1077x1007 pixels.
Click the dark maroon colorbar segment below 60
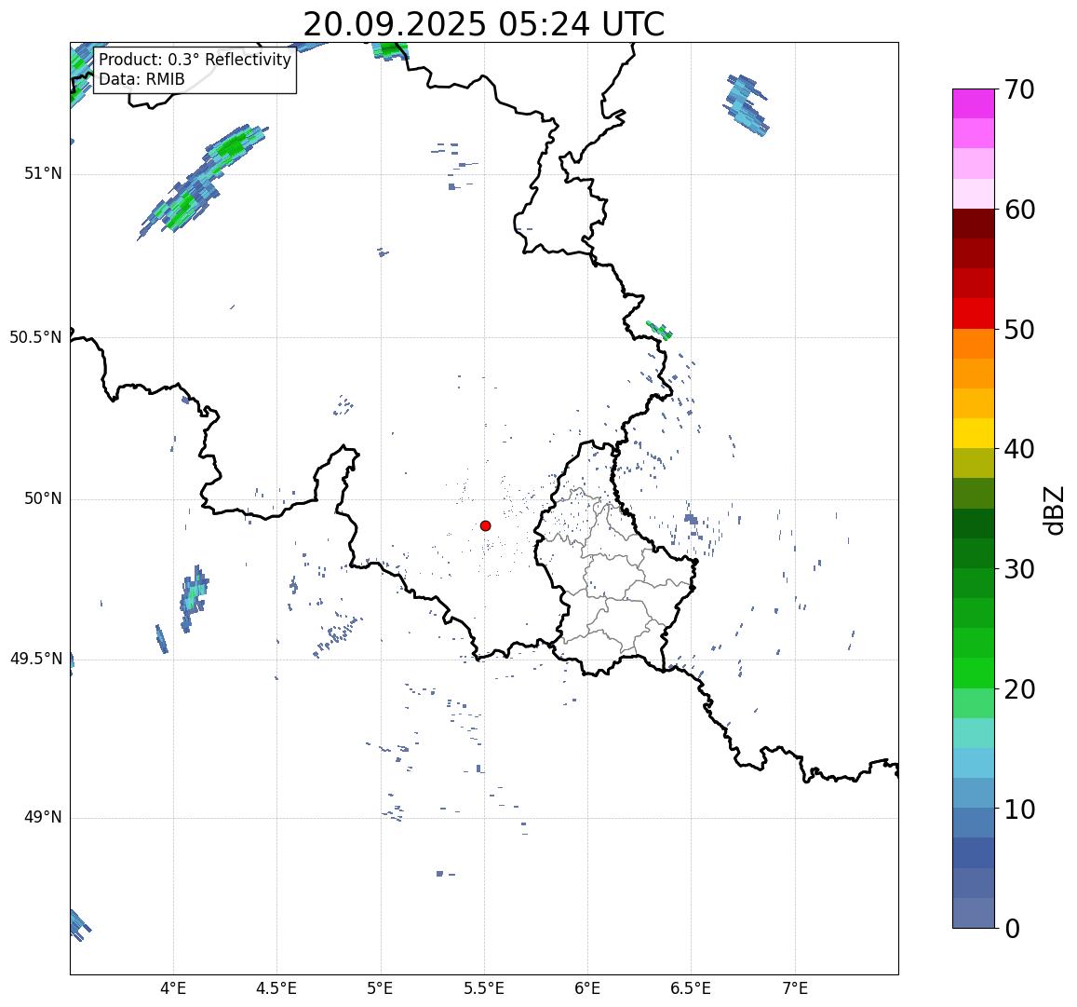click(974, 224)
